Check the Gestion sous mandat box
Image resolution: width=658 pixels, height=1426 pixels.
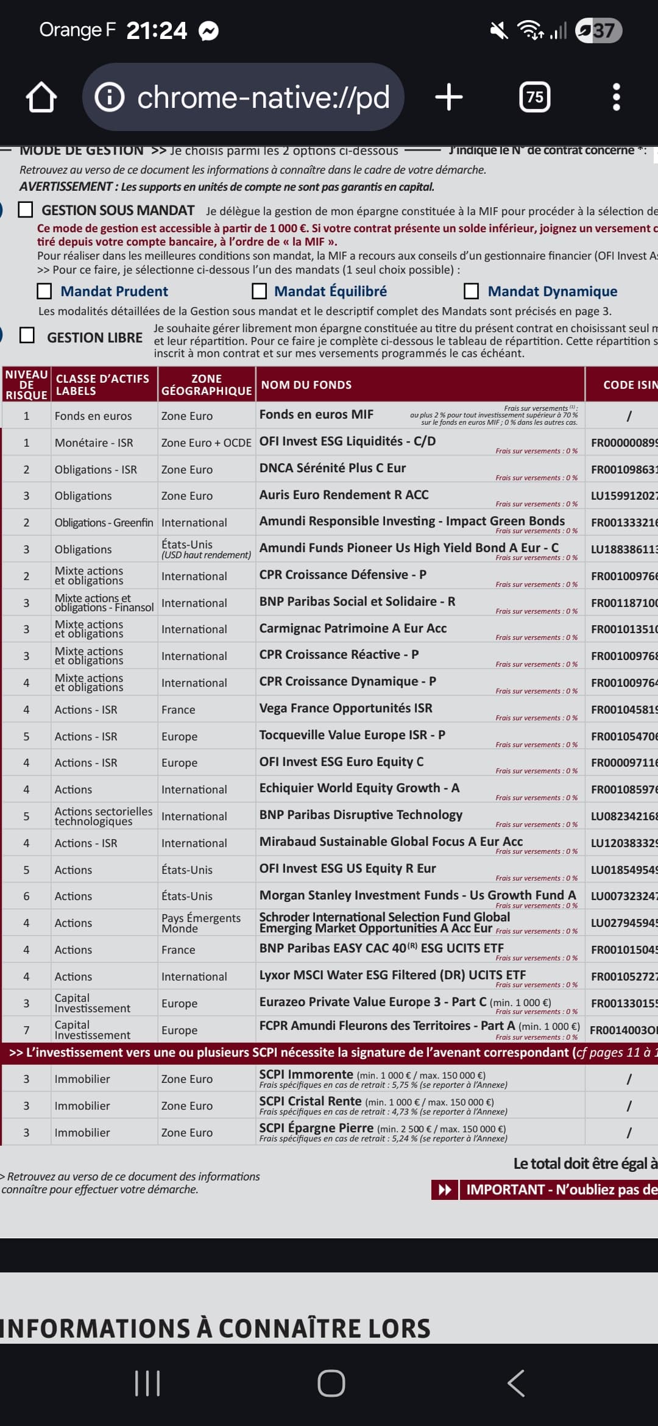point(26,210)
